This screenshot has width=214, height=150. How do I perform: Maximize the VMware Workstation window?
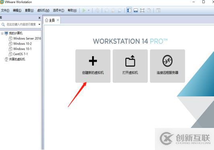pos(204,2)
